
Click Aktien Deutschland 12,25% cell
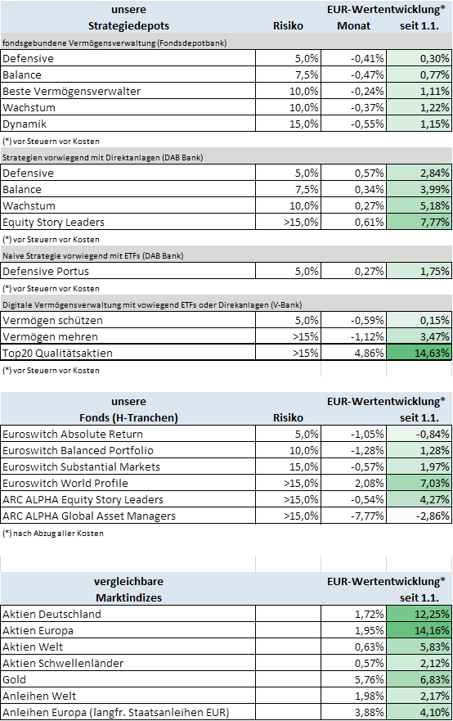click(419, 615)
